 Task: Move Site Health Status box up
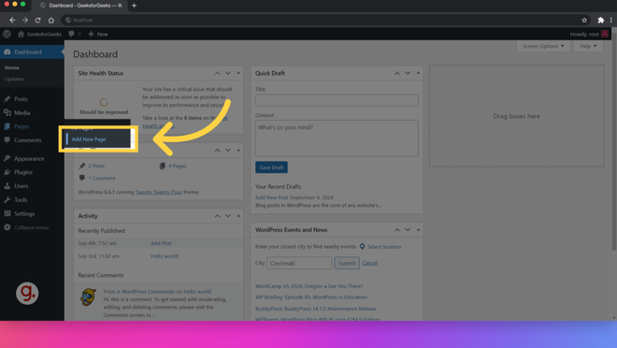click(x=217, y=73)
